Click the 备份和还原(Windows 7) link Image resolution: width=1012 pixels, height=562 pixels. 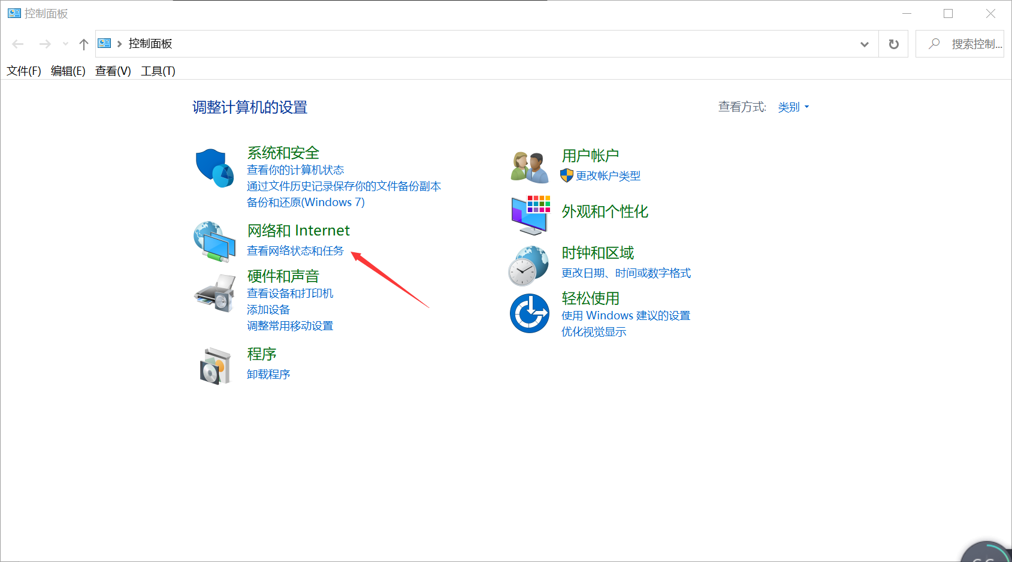click(x=306, y=202)
